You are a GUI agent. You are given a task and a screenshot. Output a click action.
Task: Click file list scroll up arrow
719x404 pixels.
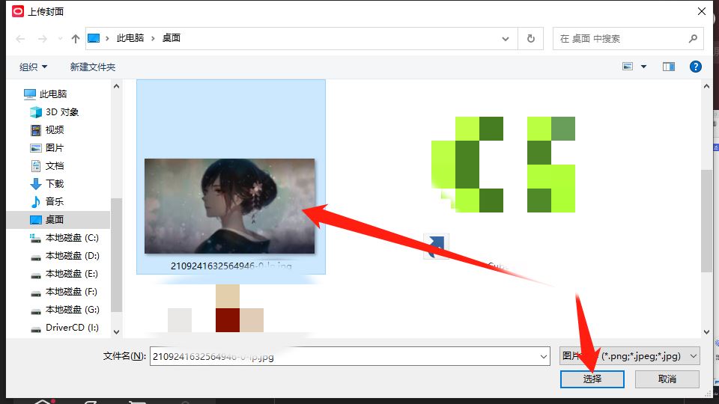(x=706, y=87)
